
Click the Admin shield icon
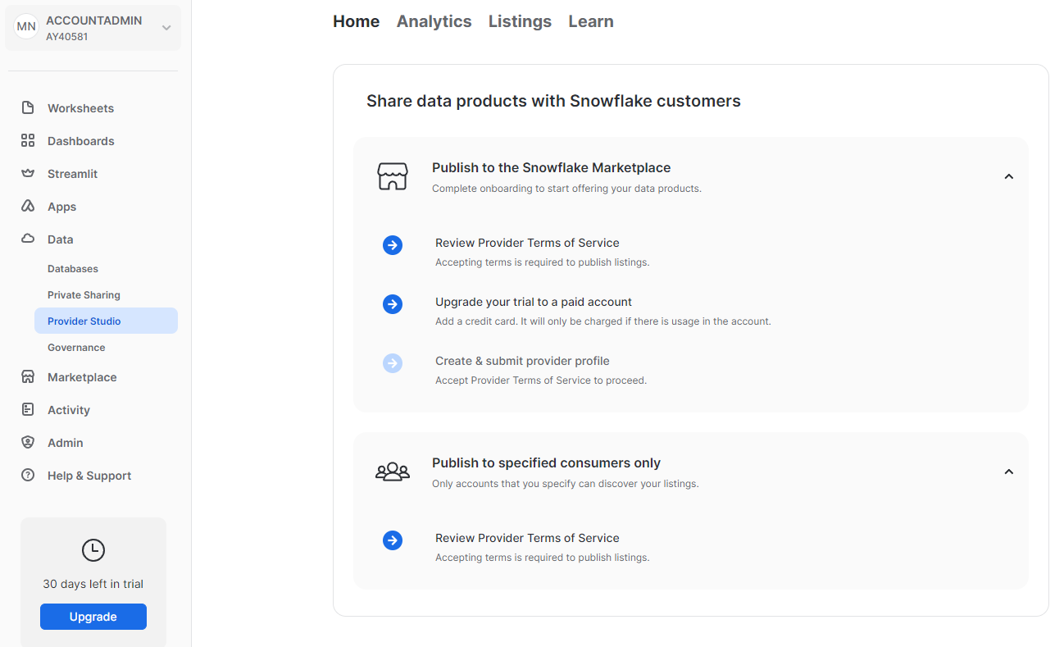[28, 443]
